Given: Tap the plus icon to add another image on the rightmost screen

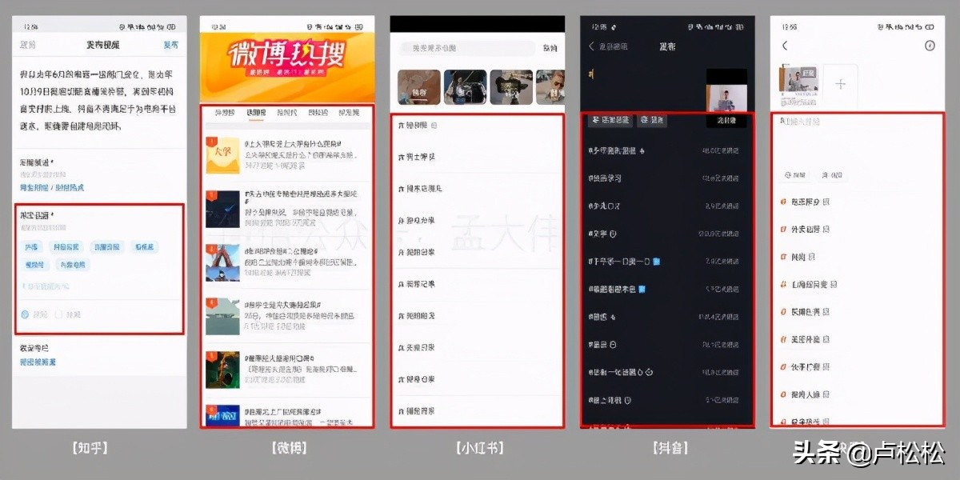Looking at the screenshot, I should [x=841, y=83].
